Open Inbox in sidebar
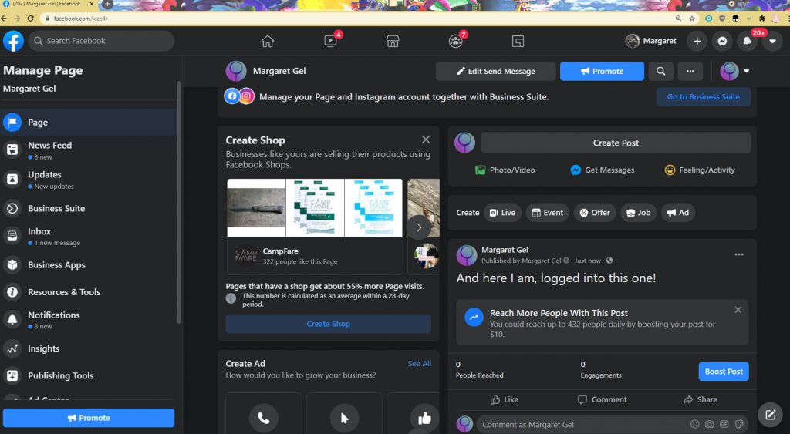This screenshot has width=790, height=434. [x=89, y=236]
